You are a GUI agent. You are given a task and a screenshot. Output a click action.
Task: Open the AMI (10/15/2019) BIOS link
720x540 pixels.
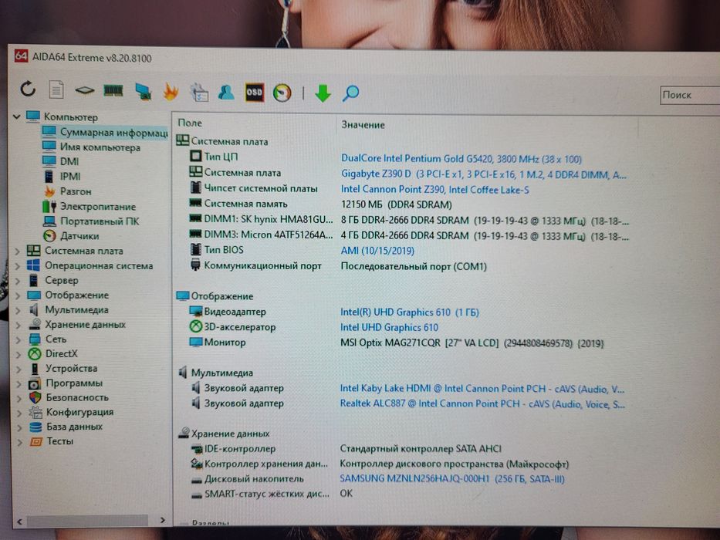tap(377, 251)
